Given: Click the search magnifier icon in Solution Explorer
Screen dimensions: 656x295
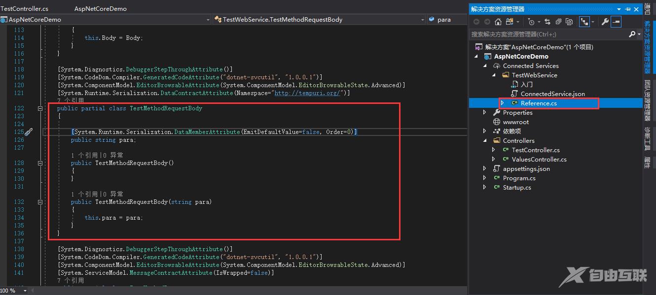Looking at the screenshot, I should coord(632,34).
